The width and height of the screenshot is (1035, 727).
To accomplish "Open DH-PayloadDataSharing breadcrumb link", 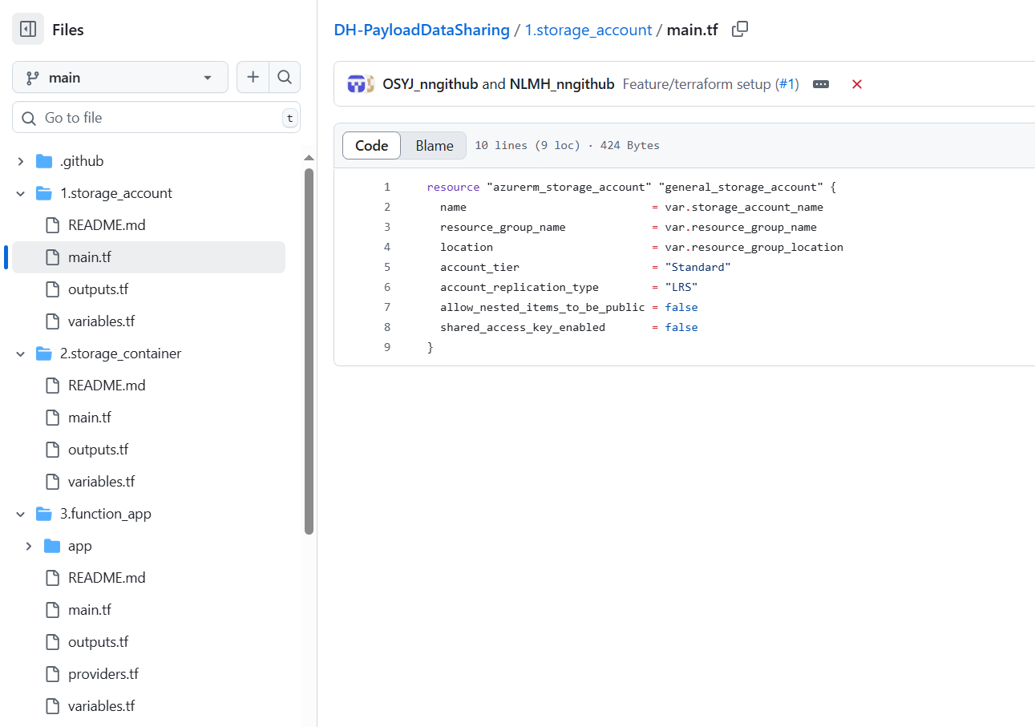I will coord(422,30).
